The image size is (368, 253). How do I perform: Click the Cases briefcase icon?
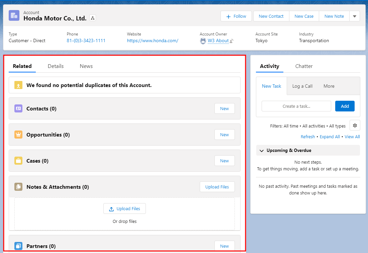coord(18,161)
